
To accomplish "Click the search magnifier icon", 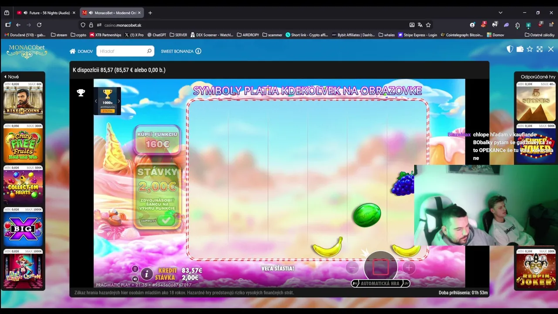I will tap(149, 51).
